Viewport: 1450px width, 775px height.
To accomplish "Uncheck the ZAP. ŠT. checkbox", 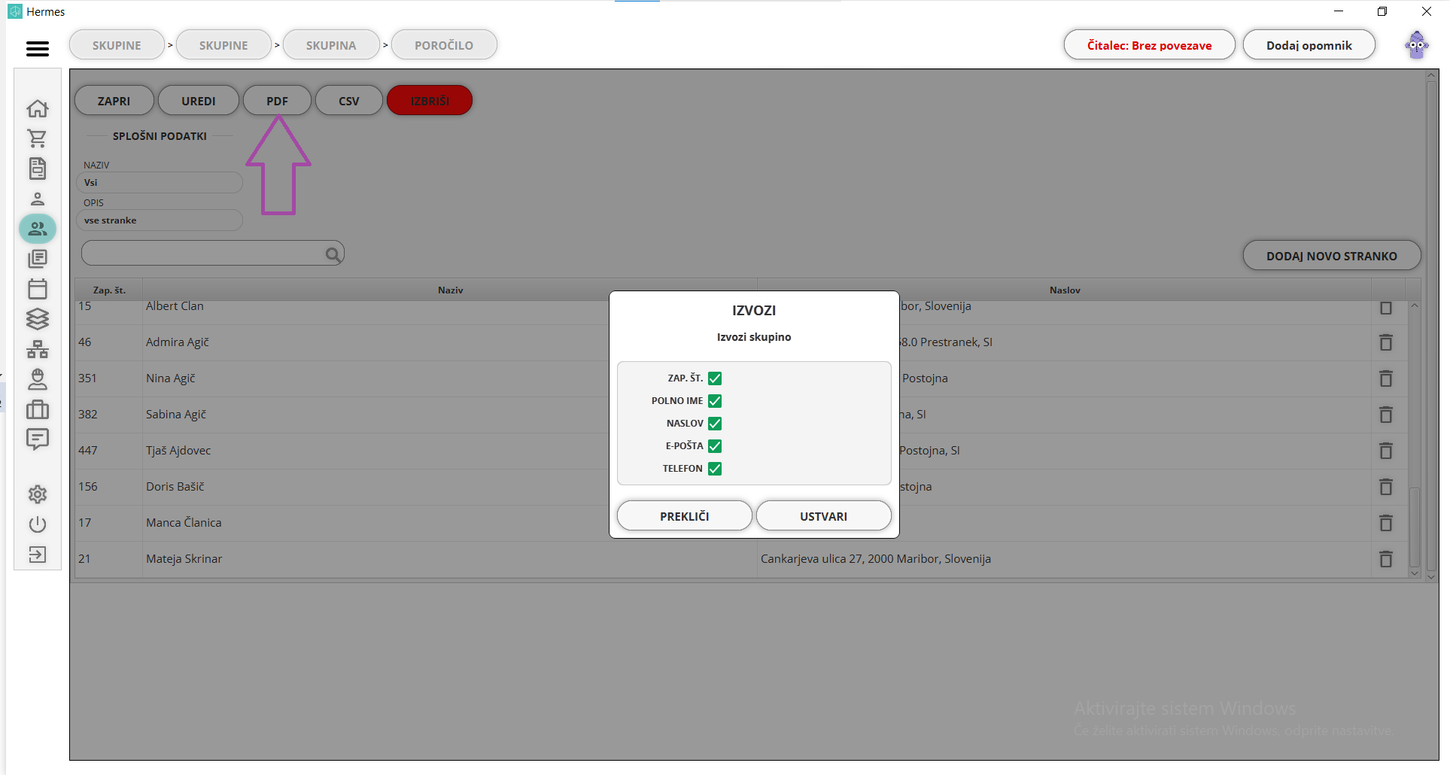I will [715, 378].
